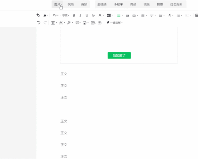198x159 pixels.
Task: Expand the 字体 font family dropdown
Action: click(x=66, y=15)
